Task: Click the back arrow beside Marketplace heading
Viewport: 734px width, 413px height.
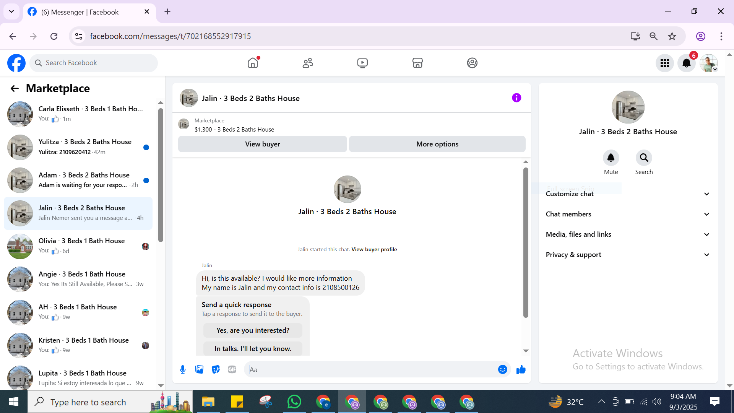Action: coord(15,89)
